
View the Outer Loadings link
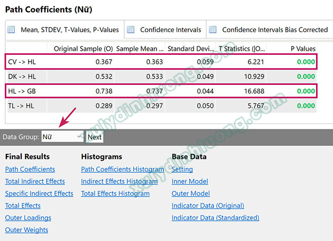click(x=28, y=218)
